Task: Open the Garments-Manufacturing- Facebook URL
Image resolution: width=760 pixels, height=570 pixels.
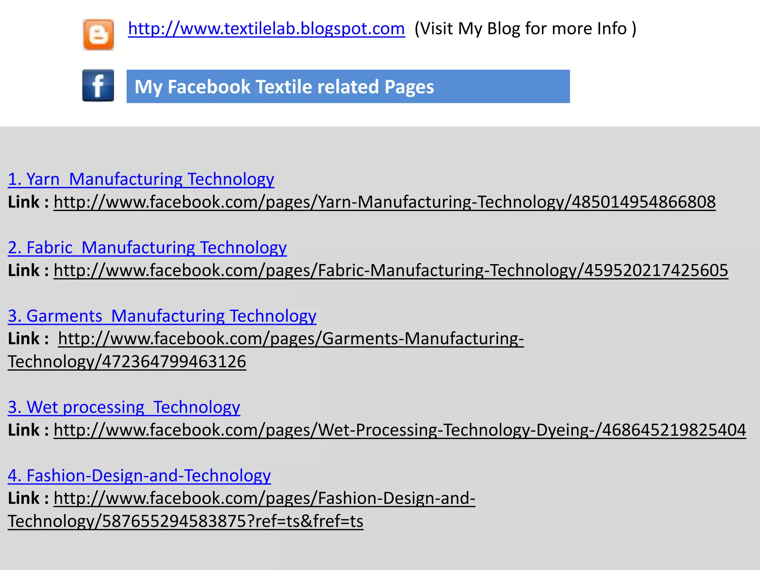Action: click(x=291, y=339)
